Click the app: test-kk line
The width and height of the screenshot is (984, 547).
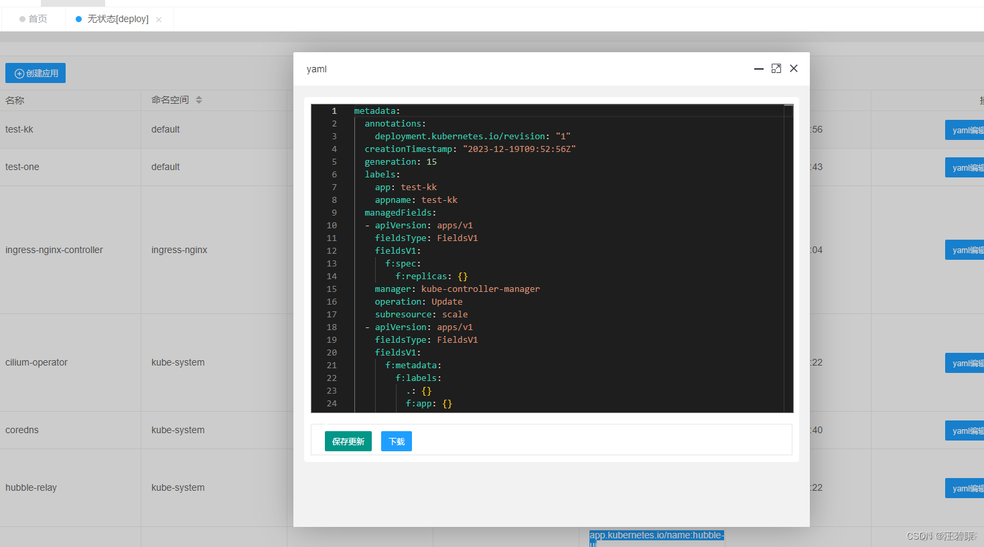tap(406, 187)
